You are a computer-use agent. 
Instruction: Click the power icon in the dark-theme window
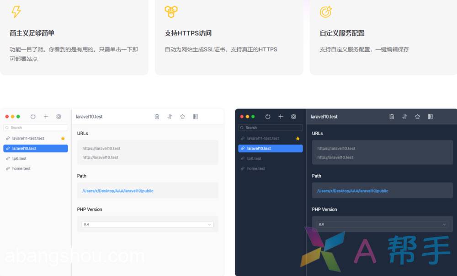click(268, 117)
